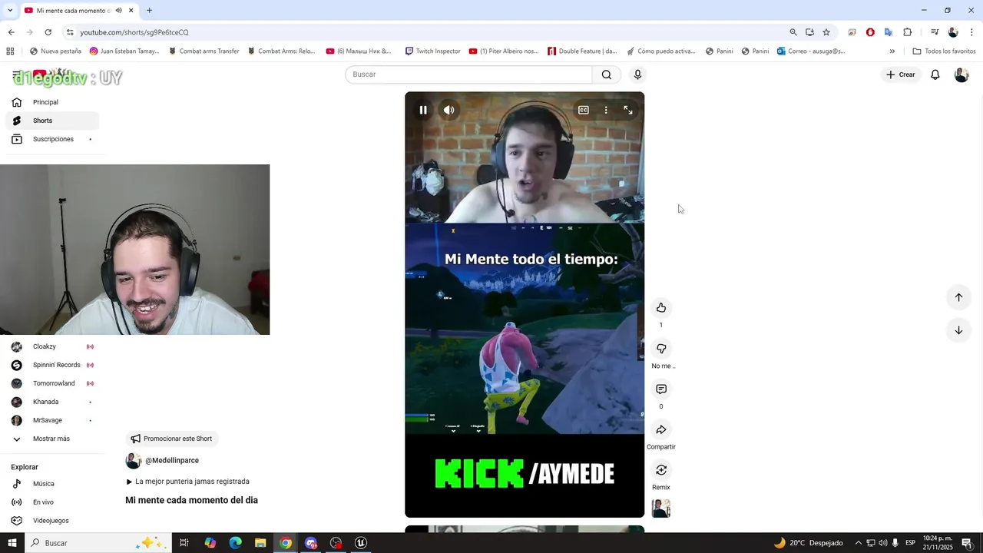Show hidden system tray icons

click(859, 543)
